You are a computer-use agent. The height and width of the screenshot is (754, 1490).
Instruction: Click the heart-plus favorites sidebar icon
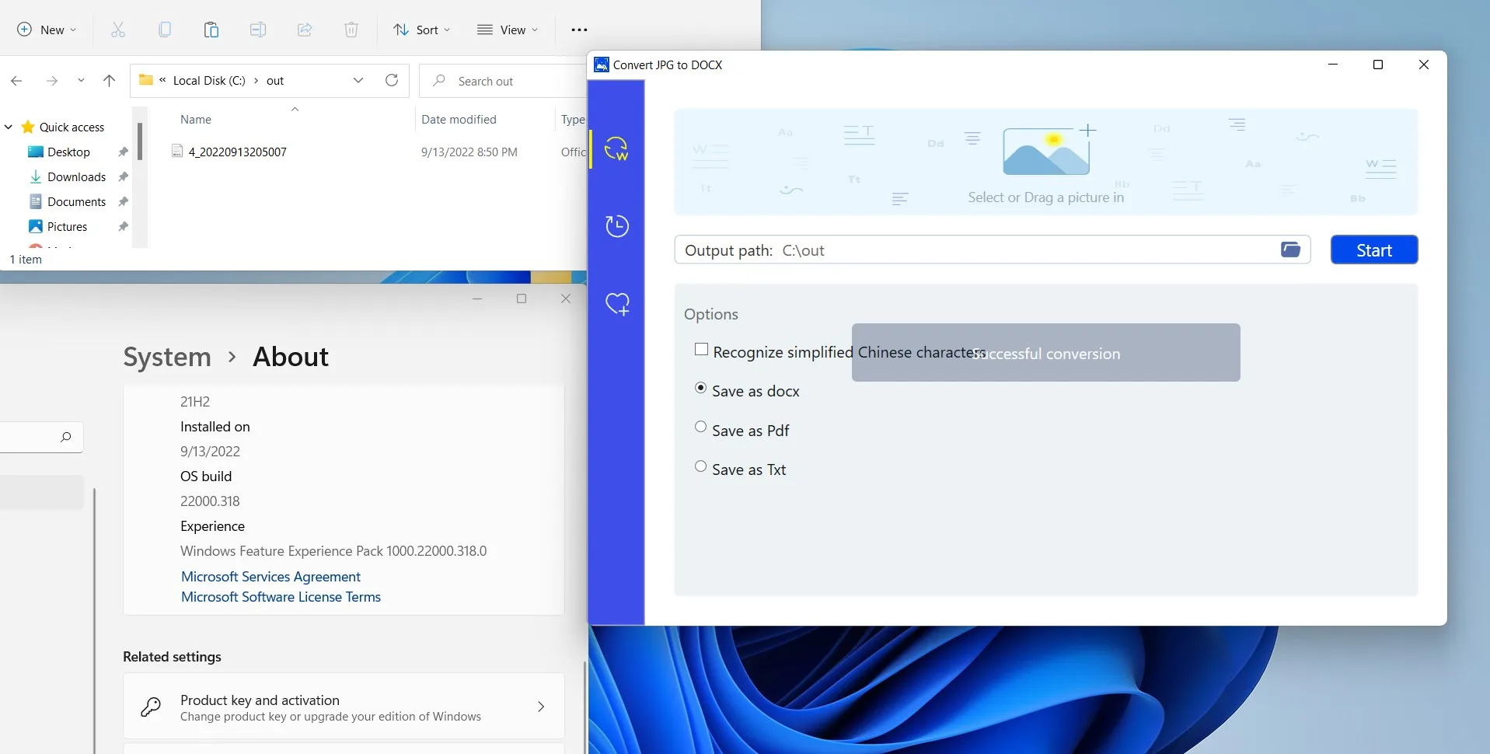[618, 303]
